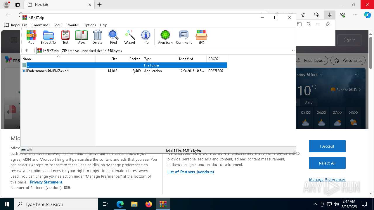Open the Help menu

point(103,25)
